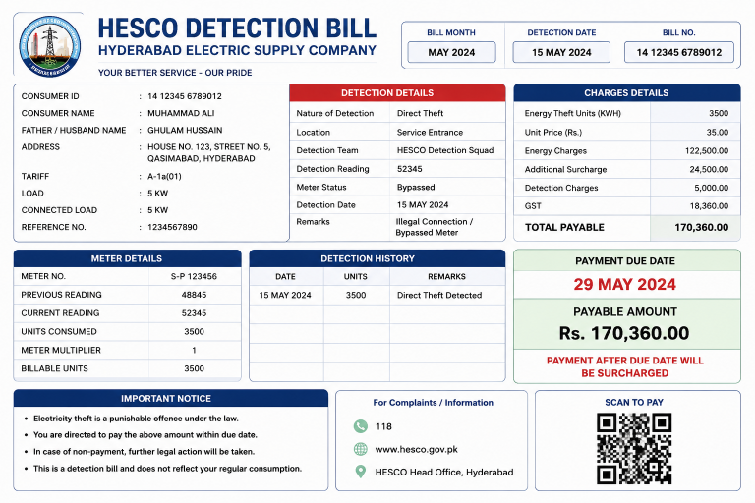Click notice about non-payment legal action

click(144, 452)
